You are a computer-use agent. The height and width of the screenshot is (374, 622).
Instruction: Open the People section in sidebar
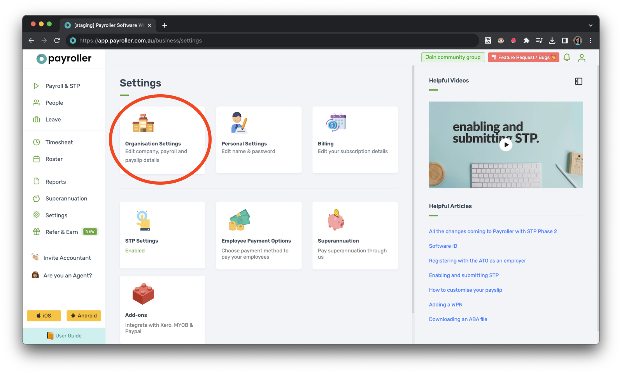54,103
